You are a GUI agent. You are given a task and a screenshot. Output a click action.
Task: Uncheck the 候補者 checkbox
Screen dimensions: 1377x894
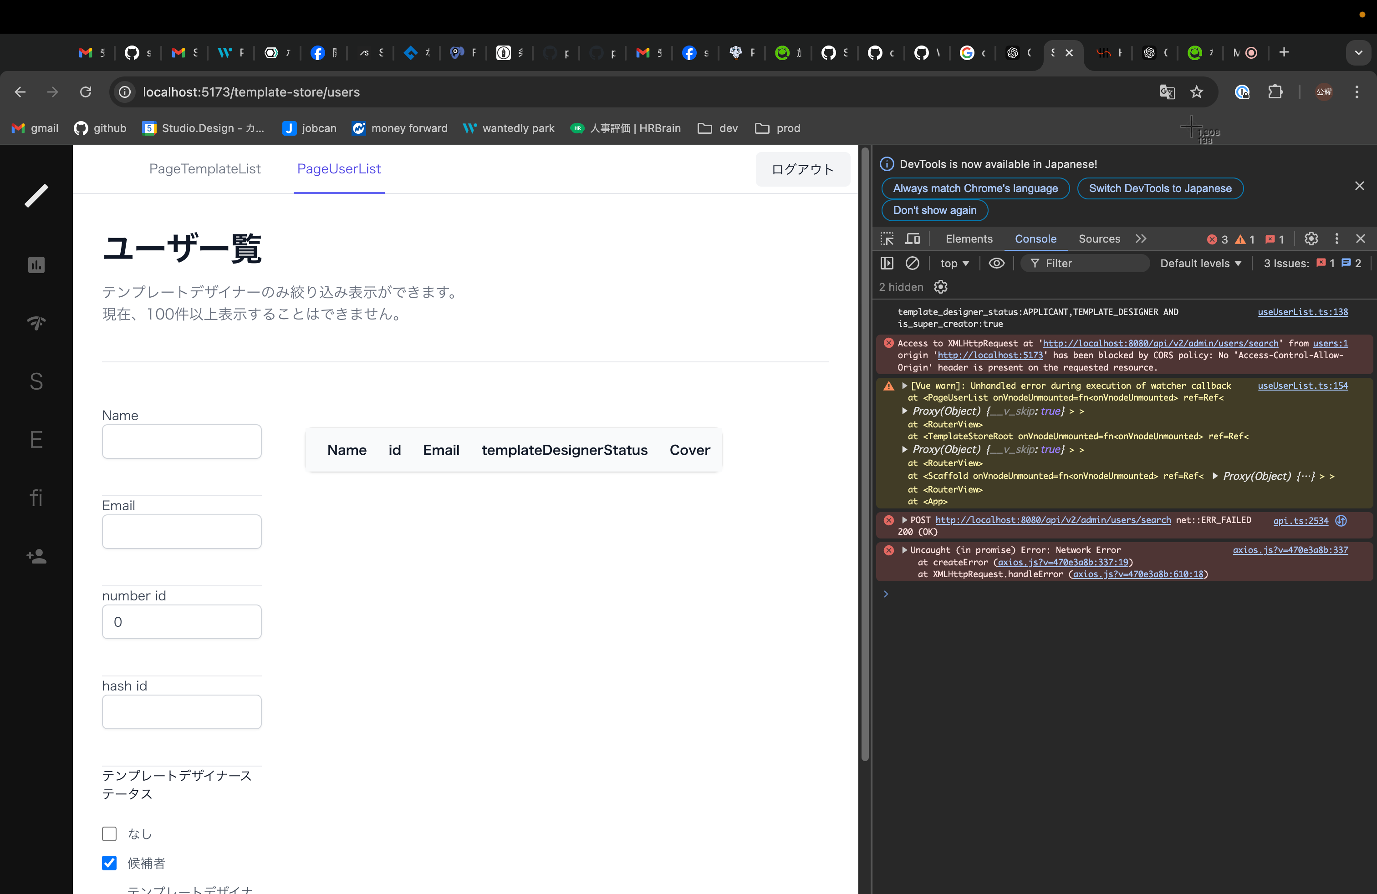click(109, 863)
